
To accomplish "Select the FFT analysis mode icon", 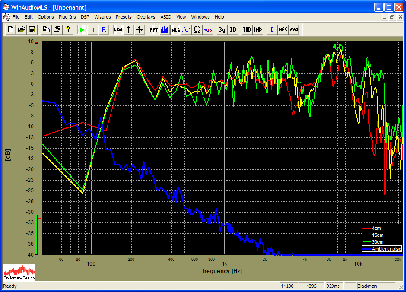I will [154, 30].
